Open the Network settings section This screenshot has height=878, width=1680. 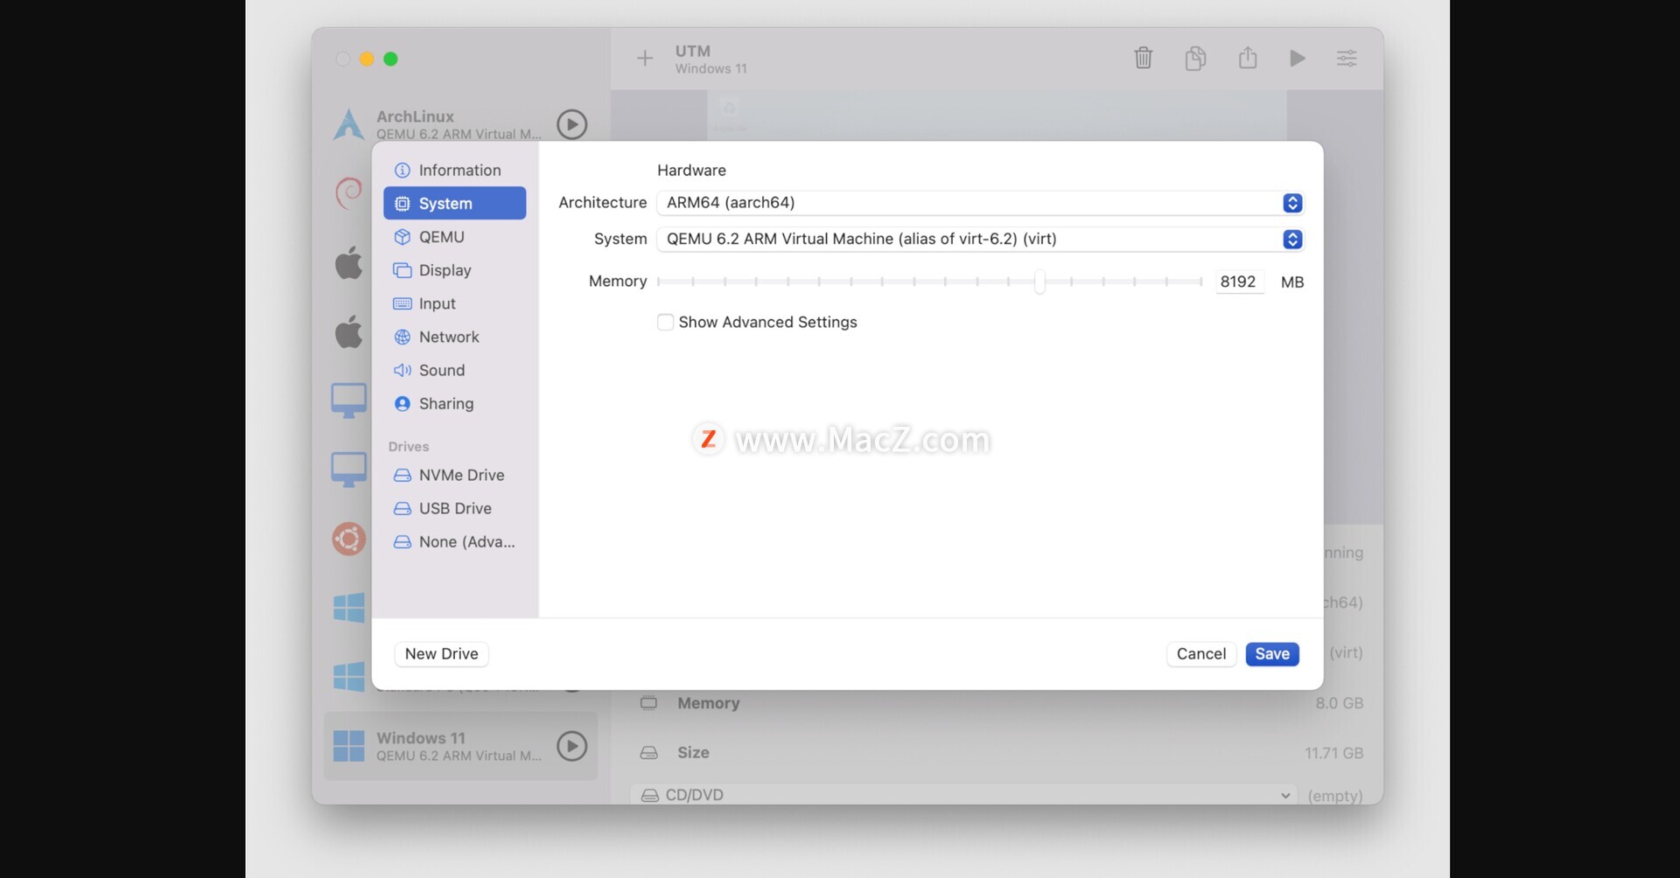coord(448,337)
